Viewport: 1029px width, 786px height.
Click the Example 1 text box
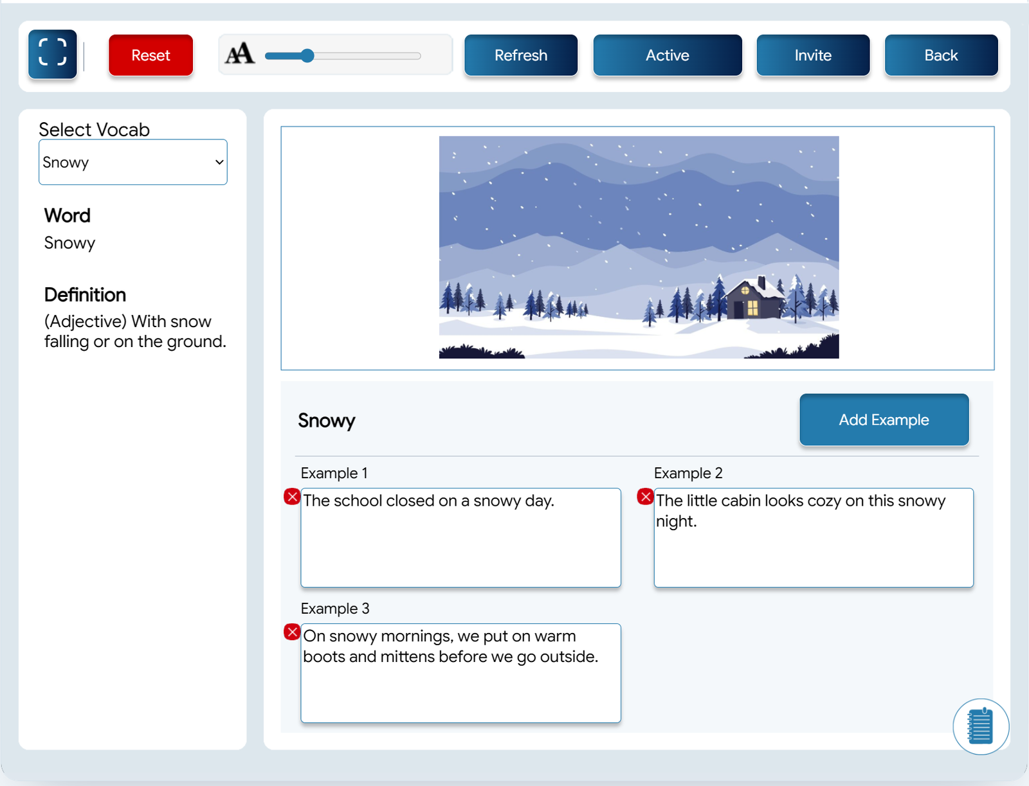(460, 537)
